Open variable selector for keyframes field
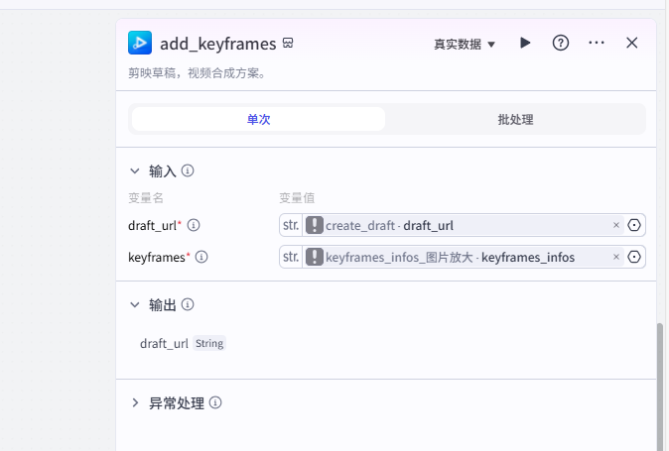 [635, 257]
